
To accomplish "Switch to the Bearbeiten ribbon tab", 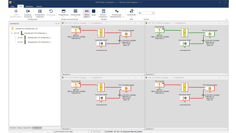I will click(x=29, y=6).
